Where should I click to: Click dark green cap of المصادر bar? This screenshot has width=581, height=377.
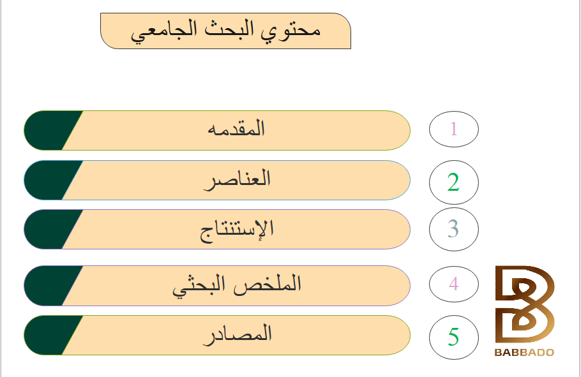pyautogui.click(x=50, y=335)
